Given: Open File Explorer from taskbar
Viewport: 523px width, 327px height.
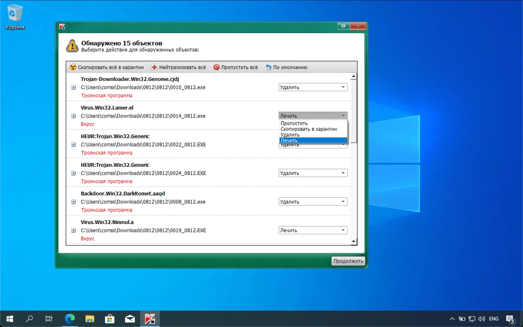Looking at the screenshot, I should pos(90,319).
